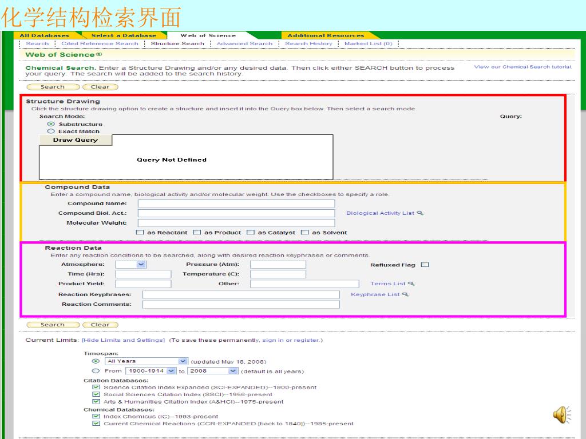Click the Compound Name input field
This screenshot has height=439, width=586.
pos(236,203)
